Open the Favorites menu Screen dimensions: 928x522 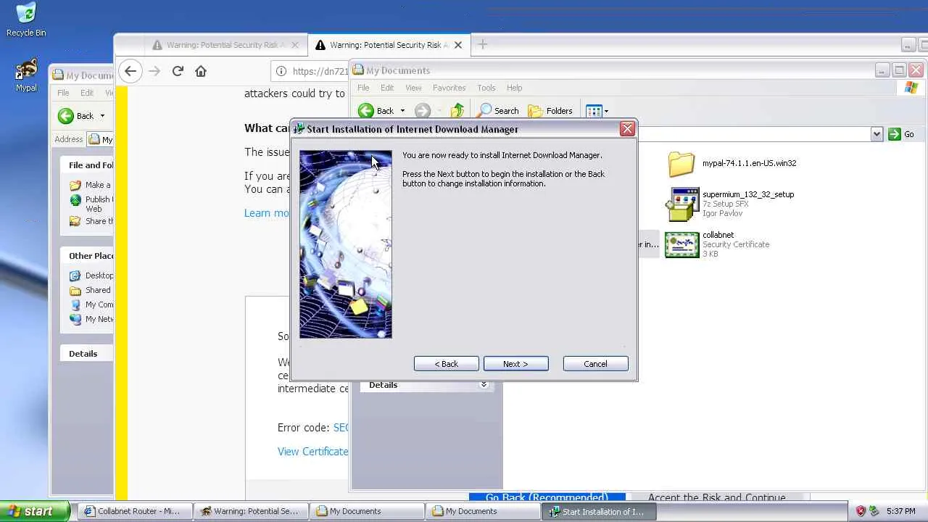coord(449,88)
